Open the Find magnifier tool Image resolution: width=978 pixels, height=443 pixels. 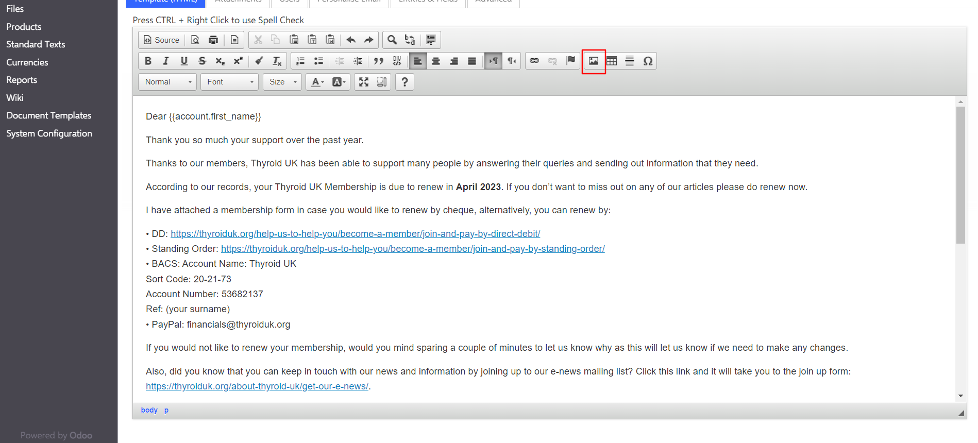pos(392,40)
